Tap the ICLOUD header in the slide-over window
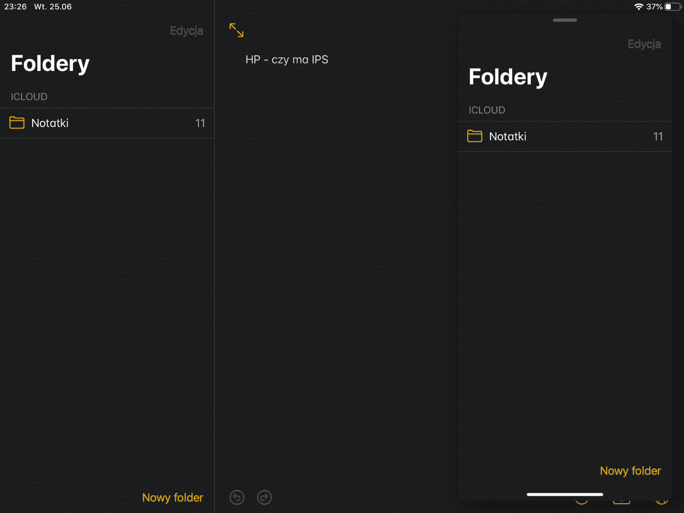 coord(487,110)
